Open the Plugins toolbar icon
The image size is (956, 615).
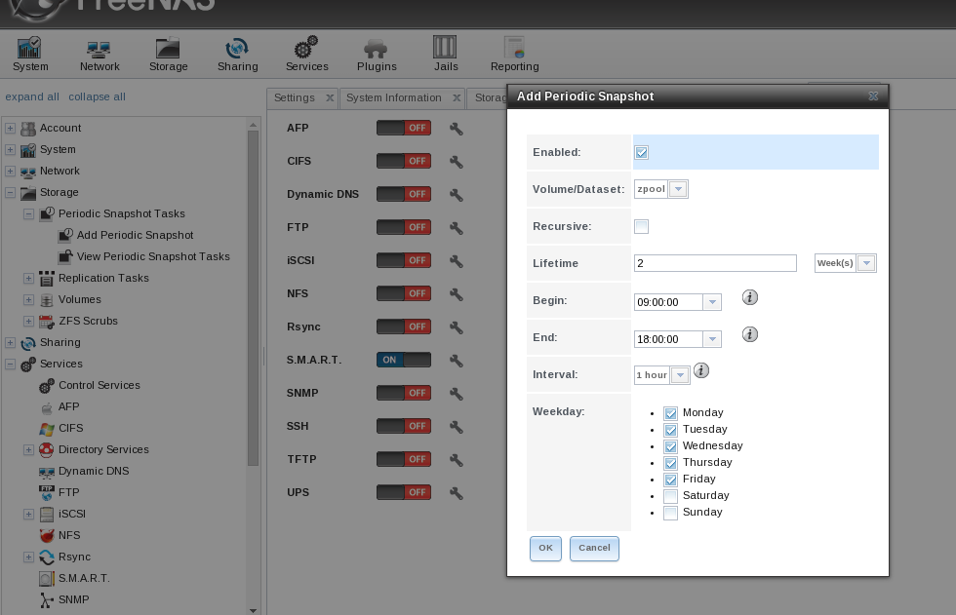click(x=377, y=55)
